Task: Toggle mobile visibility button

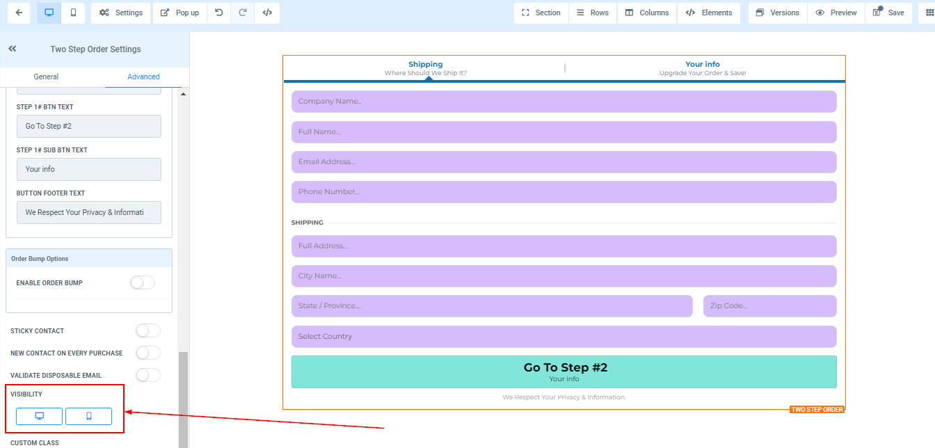Action: tap(88, 416)
